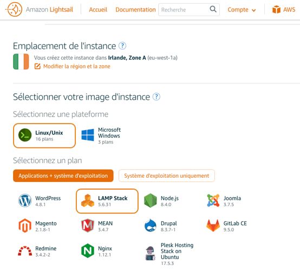Viewport: 300px width, 271px height.
Task: Switch to Applications + système d'exploitation tab
Action: (63, 176)
